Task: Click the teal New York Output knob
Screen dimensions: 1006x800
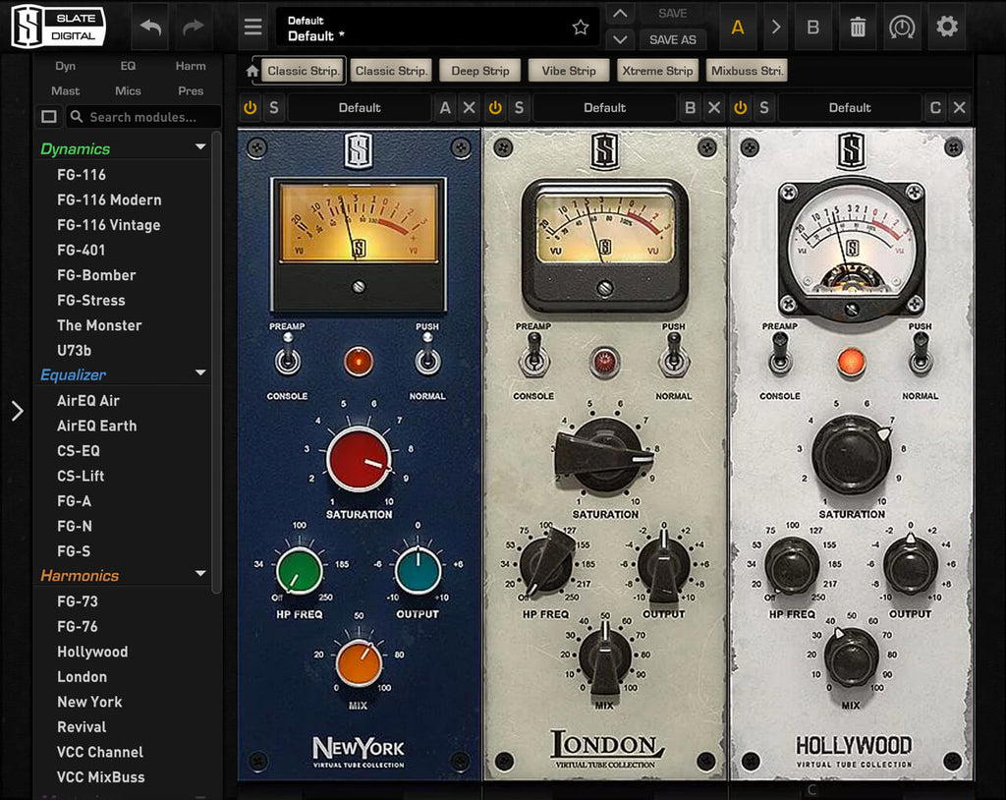Action: click(x=418, y=570)
